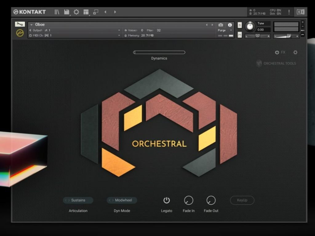Click the PV button in instrument header
The height and width of the screenshot is (236, 315).
coord(303,35)
